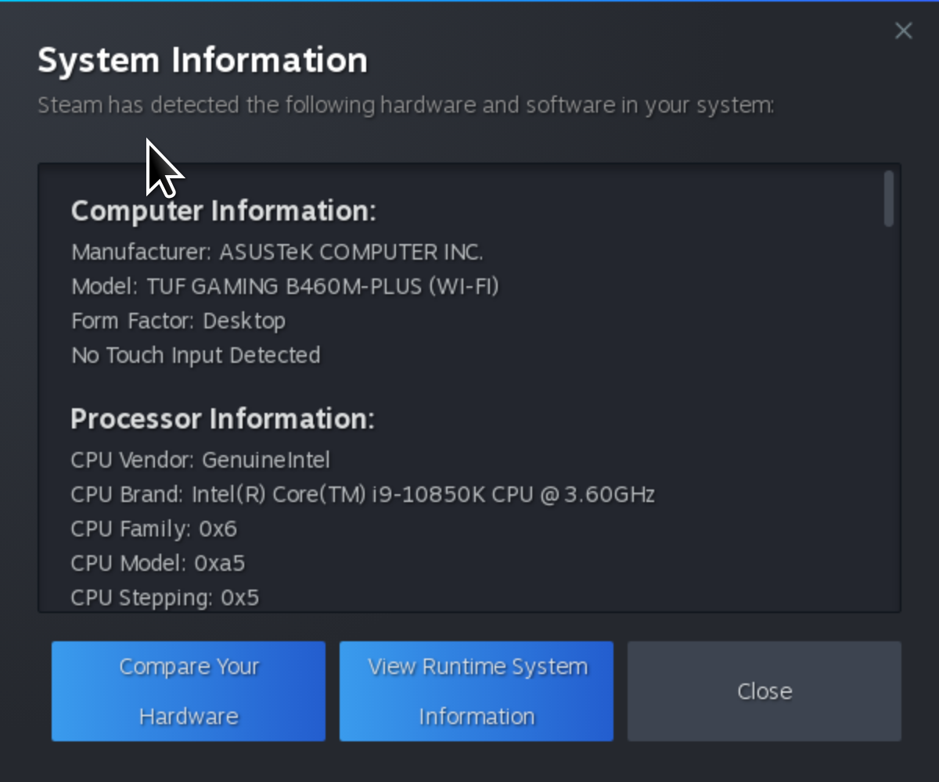Click the Manufacturer ASUSTeK line

click(x=277, y=252)
